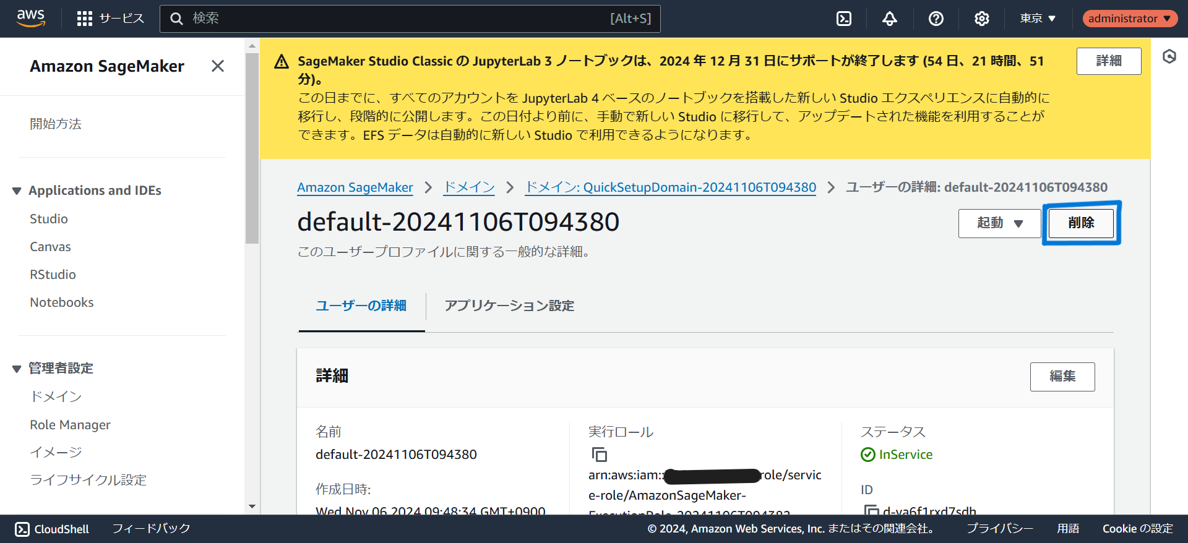Copy the execution role ARN icon
This screenshot has width=1188, height=543.
click(599, 455)
